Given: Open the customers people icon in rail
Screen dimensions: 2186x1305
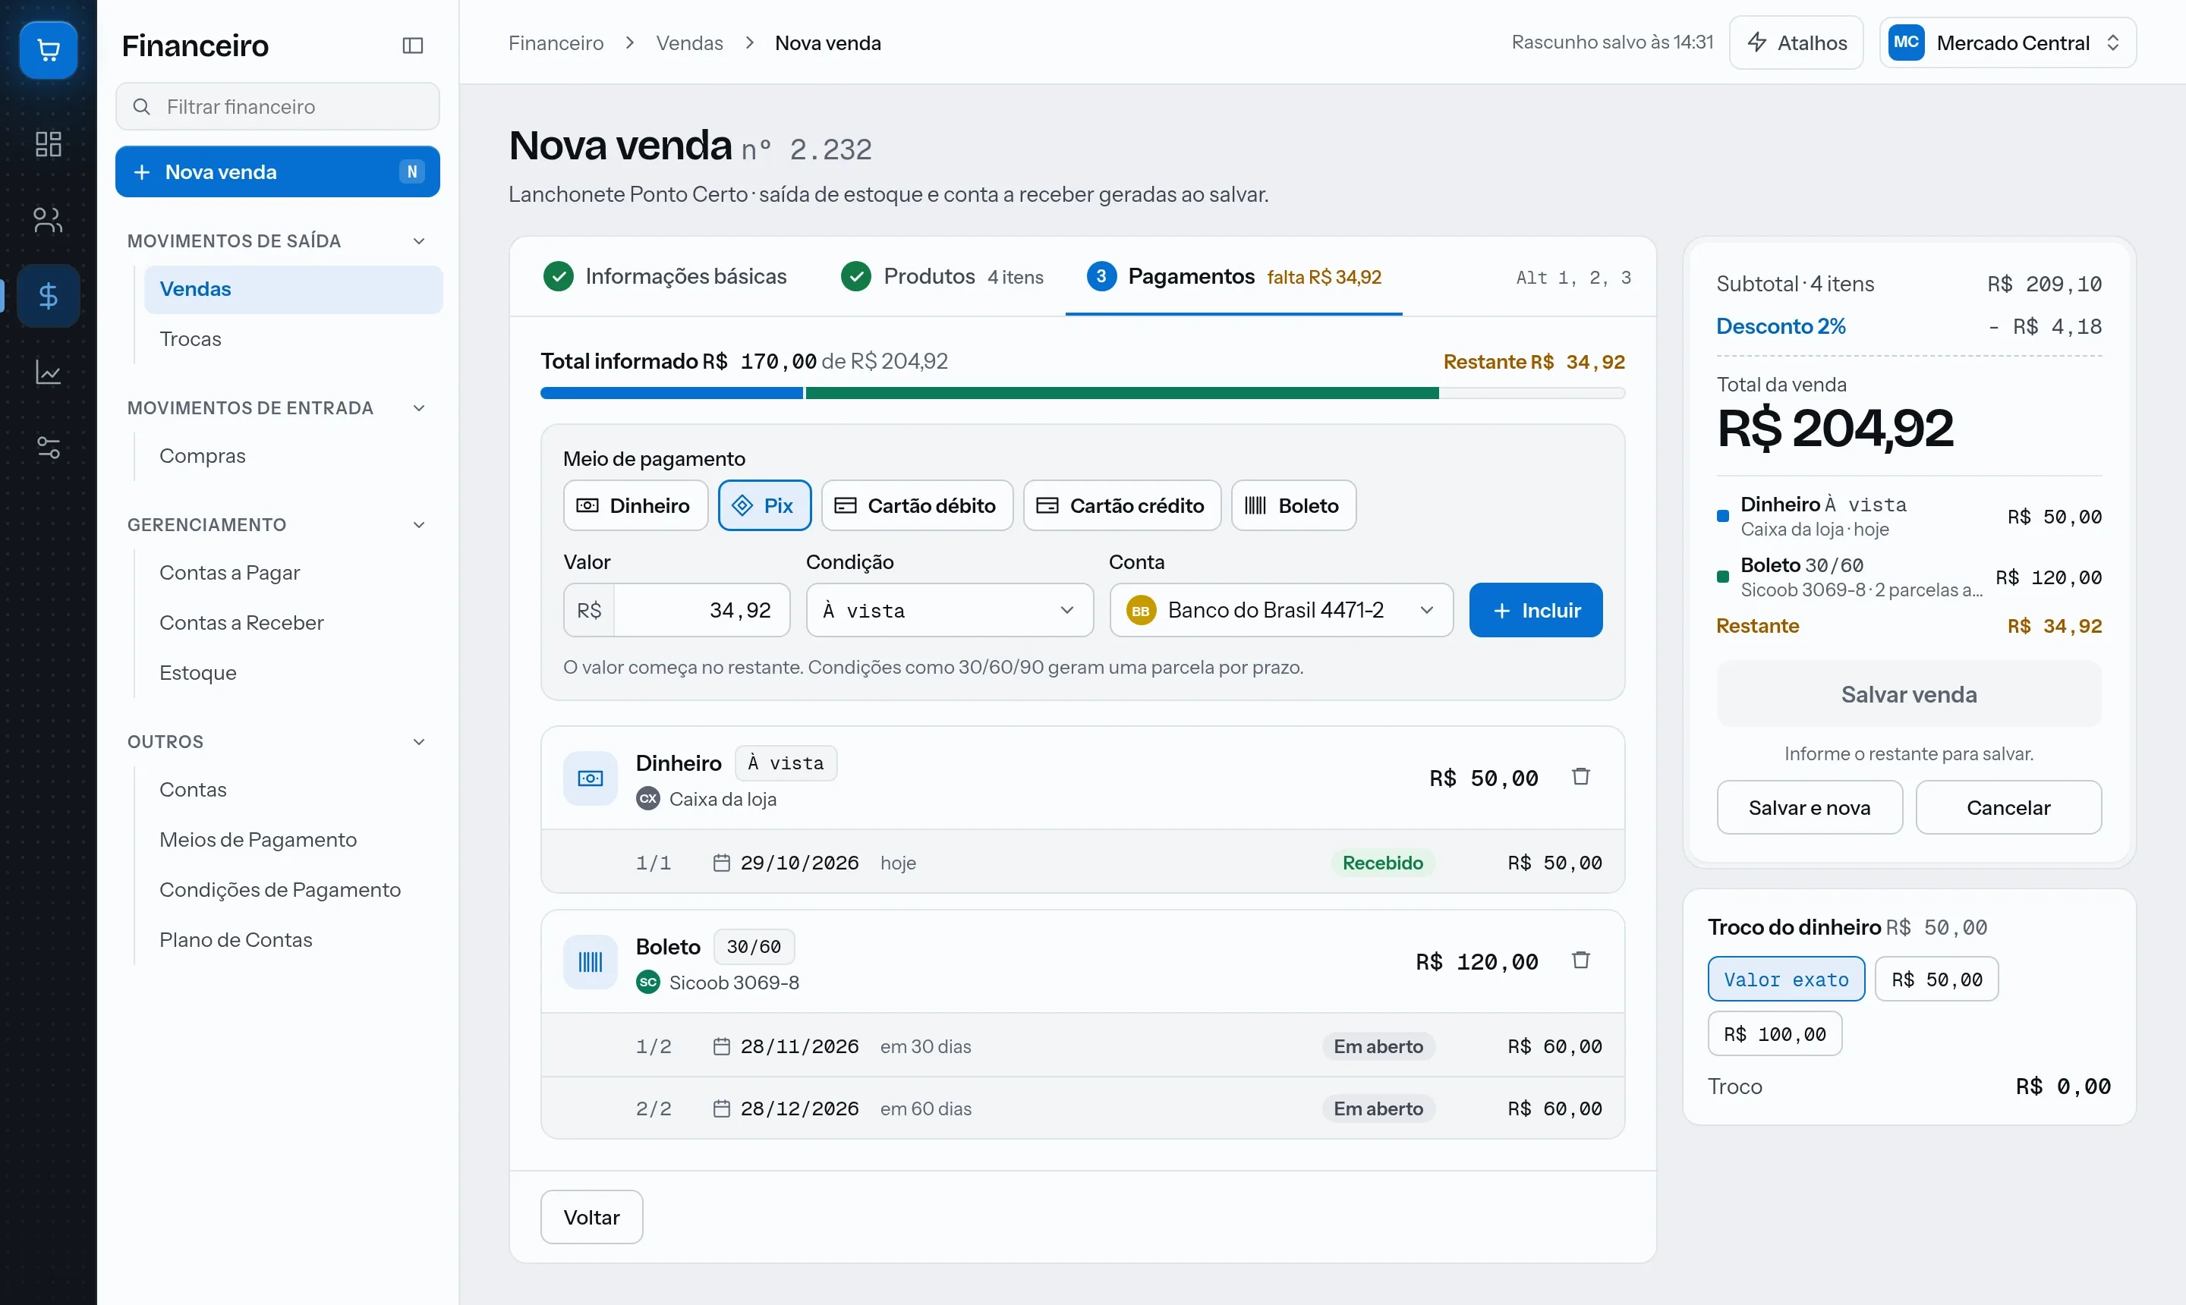Looking at the screenshot, I should tap(49, 220).
